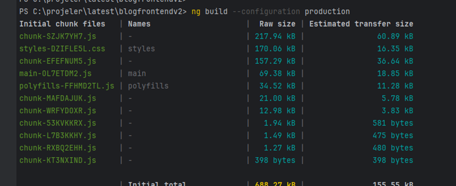The width and height of the screenshot is (456, 186).
Task: Click the 'main' name entry
Action: tap(137, 74)
